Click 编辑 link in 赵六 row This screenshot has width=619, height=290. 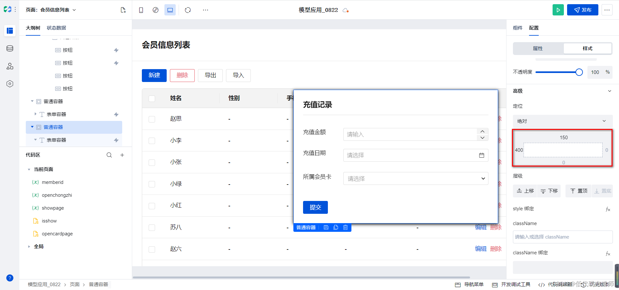pos(481,249)
